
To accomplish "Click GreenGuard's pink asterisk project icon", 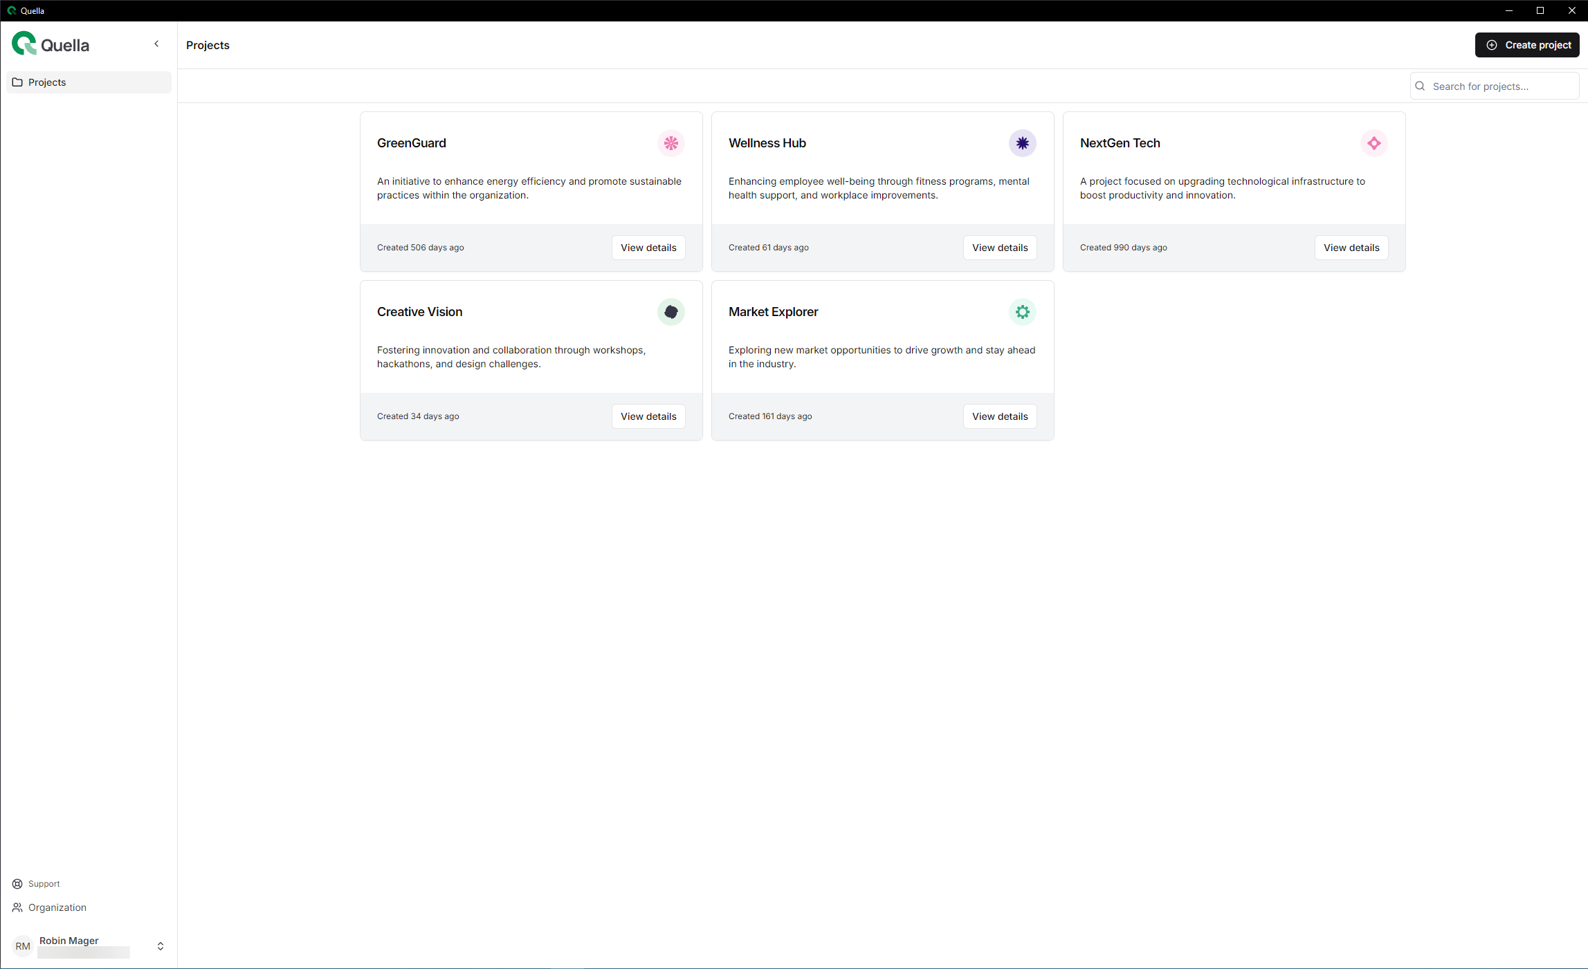I will point(670,143).
